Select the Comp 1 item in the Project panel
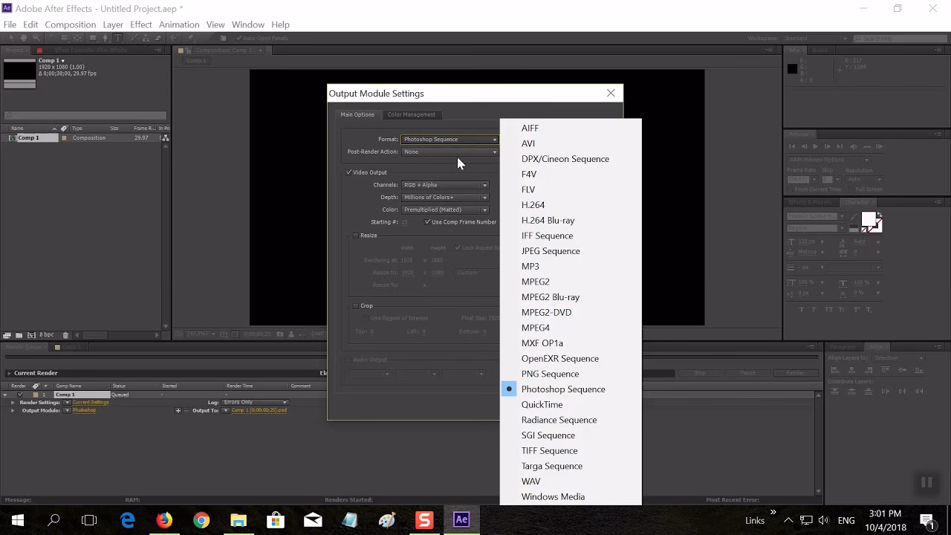This screenshot has width=951, height=535. (28, 137)
